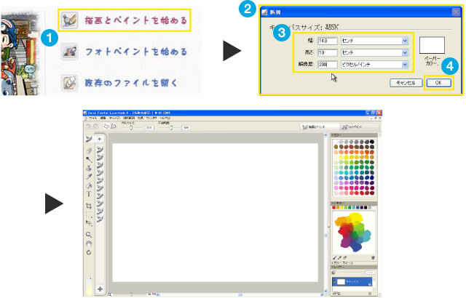Select the Rubber Stamp tool

click(89, 168)
